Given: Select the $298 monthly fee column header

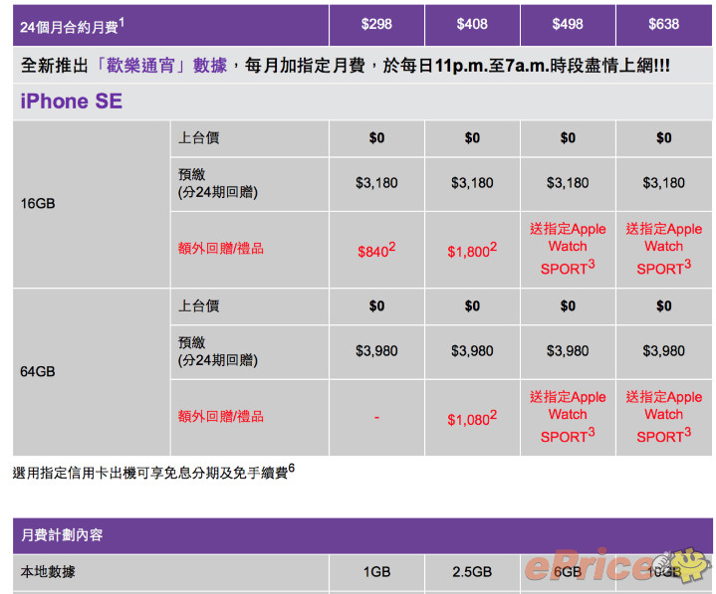Looking at the screenshot, I should [x=376, y=24].
